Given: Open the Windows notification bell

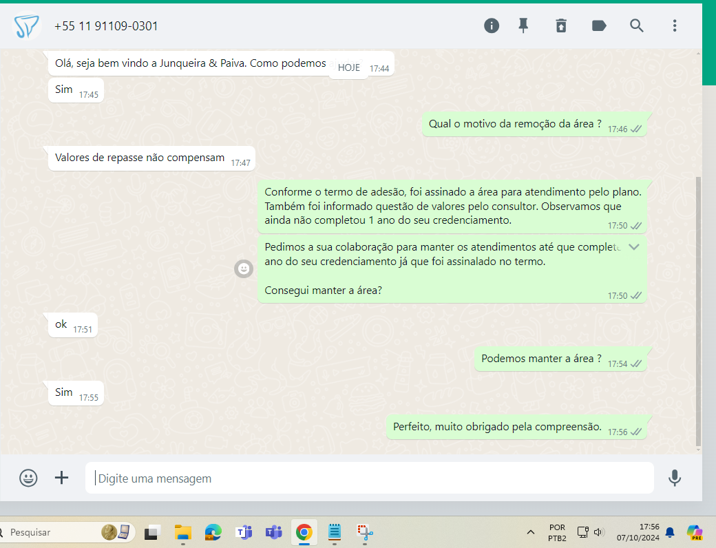Looking at the screenshot, I should tap(669, 532).
